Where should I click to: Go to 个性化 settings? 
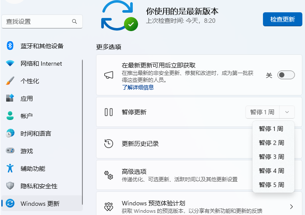(42, 81)
